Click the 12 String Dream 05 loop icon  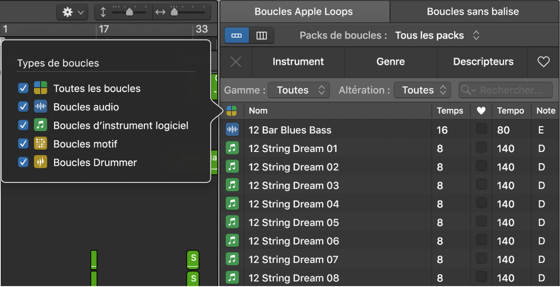[x=232, y=222]
